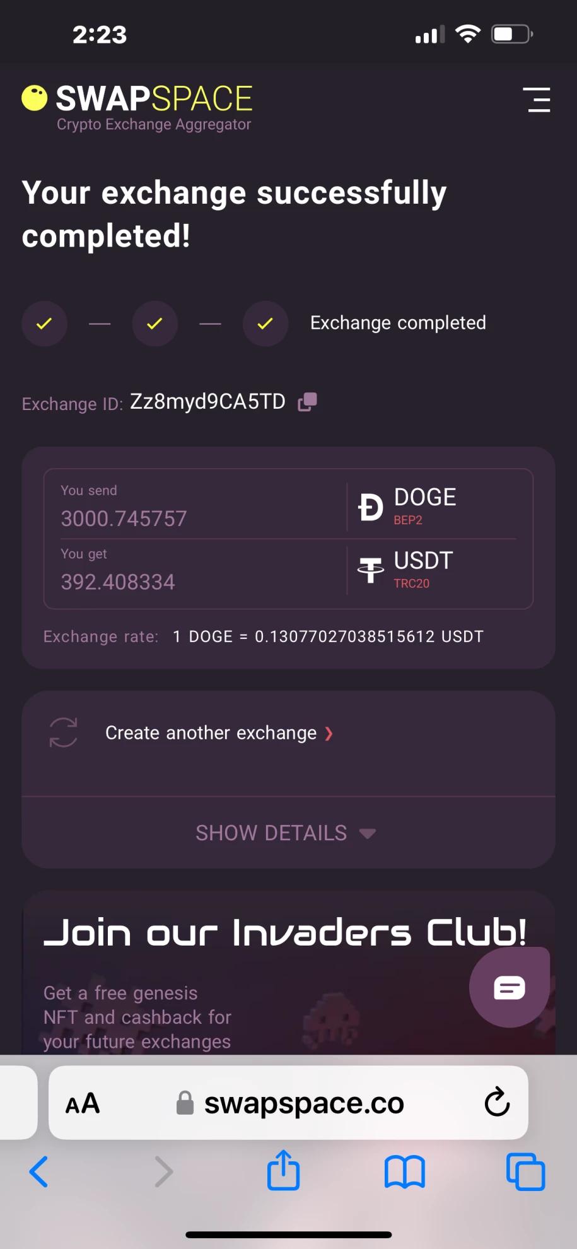This screenshot has height=1249, width=577.
Task: Tap the third completed step checkmark
Action: [265, 324]
